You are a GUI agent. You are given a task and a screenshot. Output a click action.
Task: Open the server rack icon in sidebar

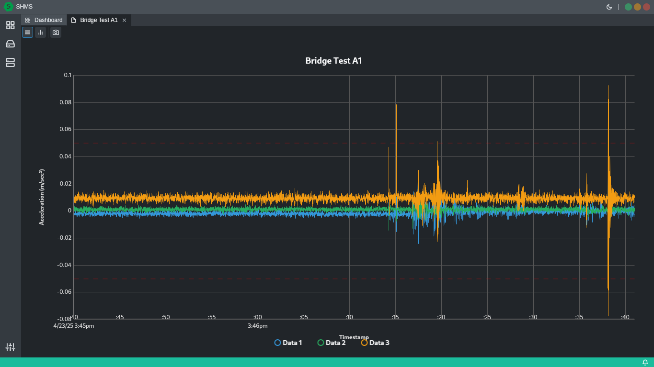tap(10, 63)
